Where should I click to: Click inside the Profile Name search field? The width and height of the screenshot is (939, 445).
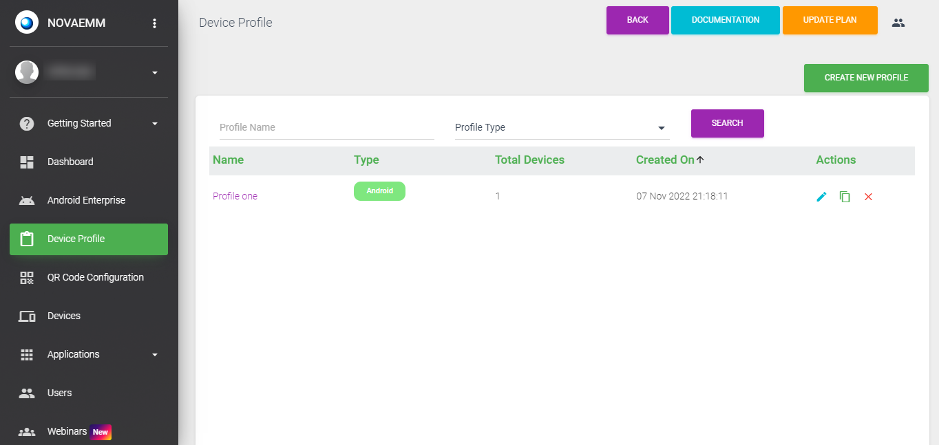click(x=326, y=127)
